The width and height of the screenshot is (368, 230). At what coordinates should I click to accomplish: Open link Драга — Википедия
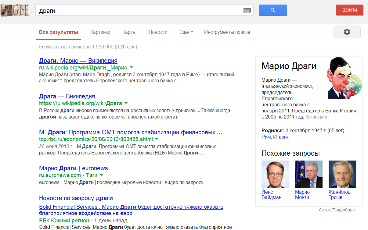coord(67,97)
